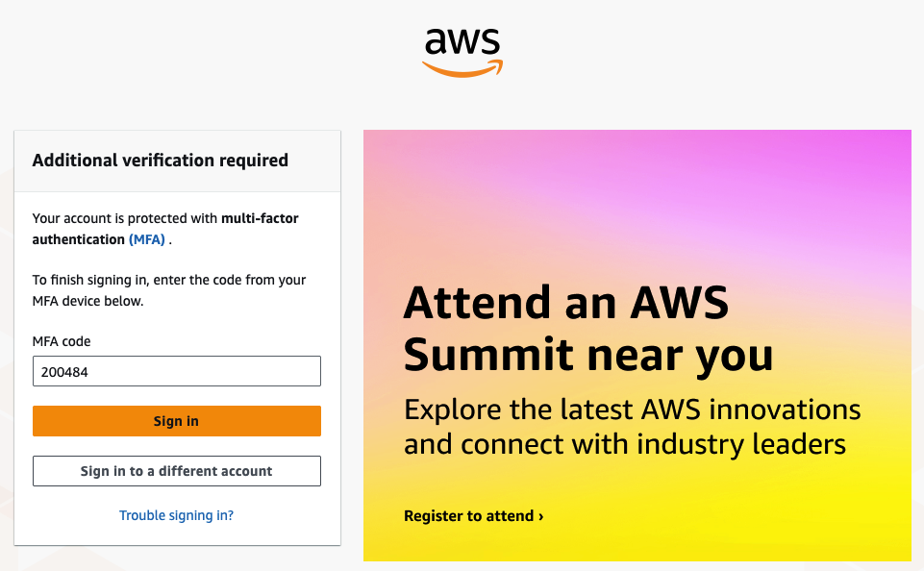Click the To finish signing in instructions

click(168, 290)
